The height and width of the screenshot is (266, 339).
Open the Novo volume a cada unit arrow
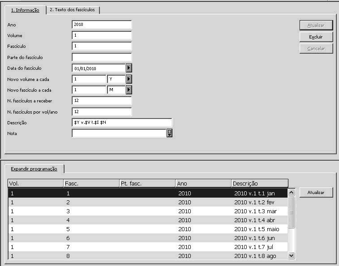[x=129, y=79]
